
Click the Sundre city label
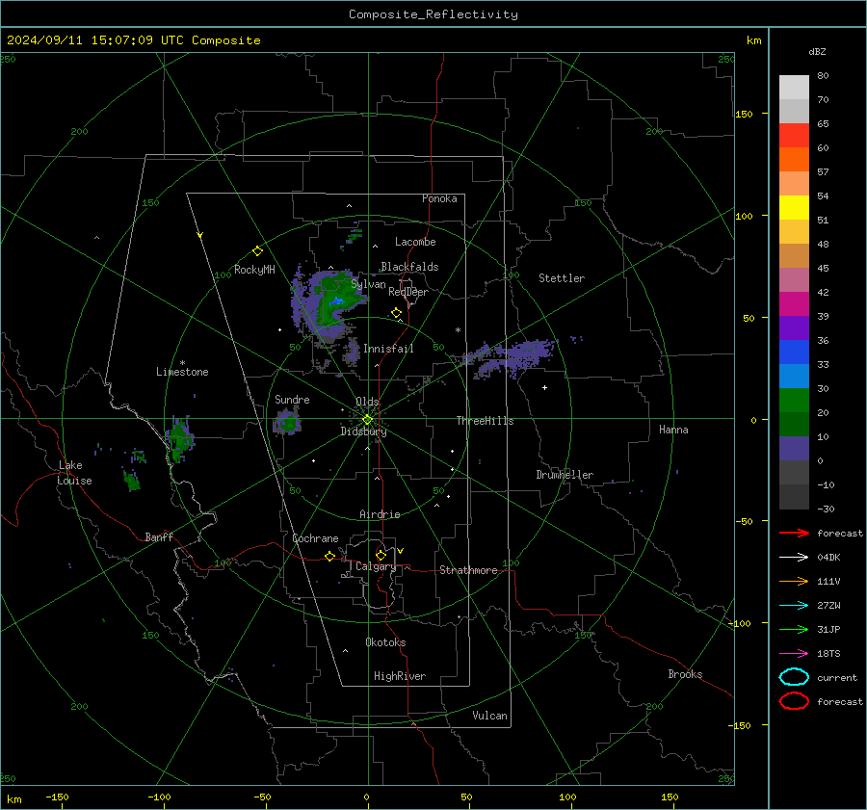[x=292, y=400]
